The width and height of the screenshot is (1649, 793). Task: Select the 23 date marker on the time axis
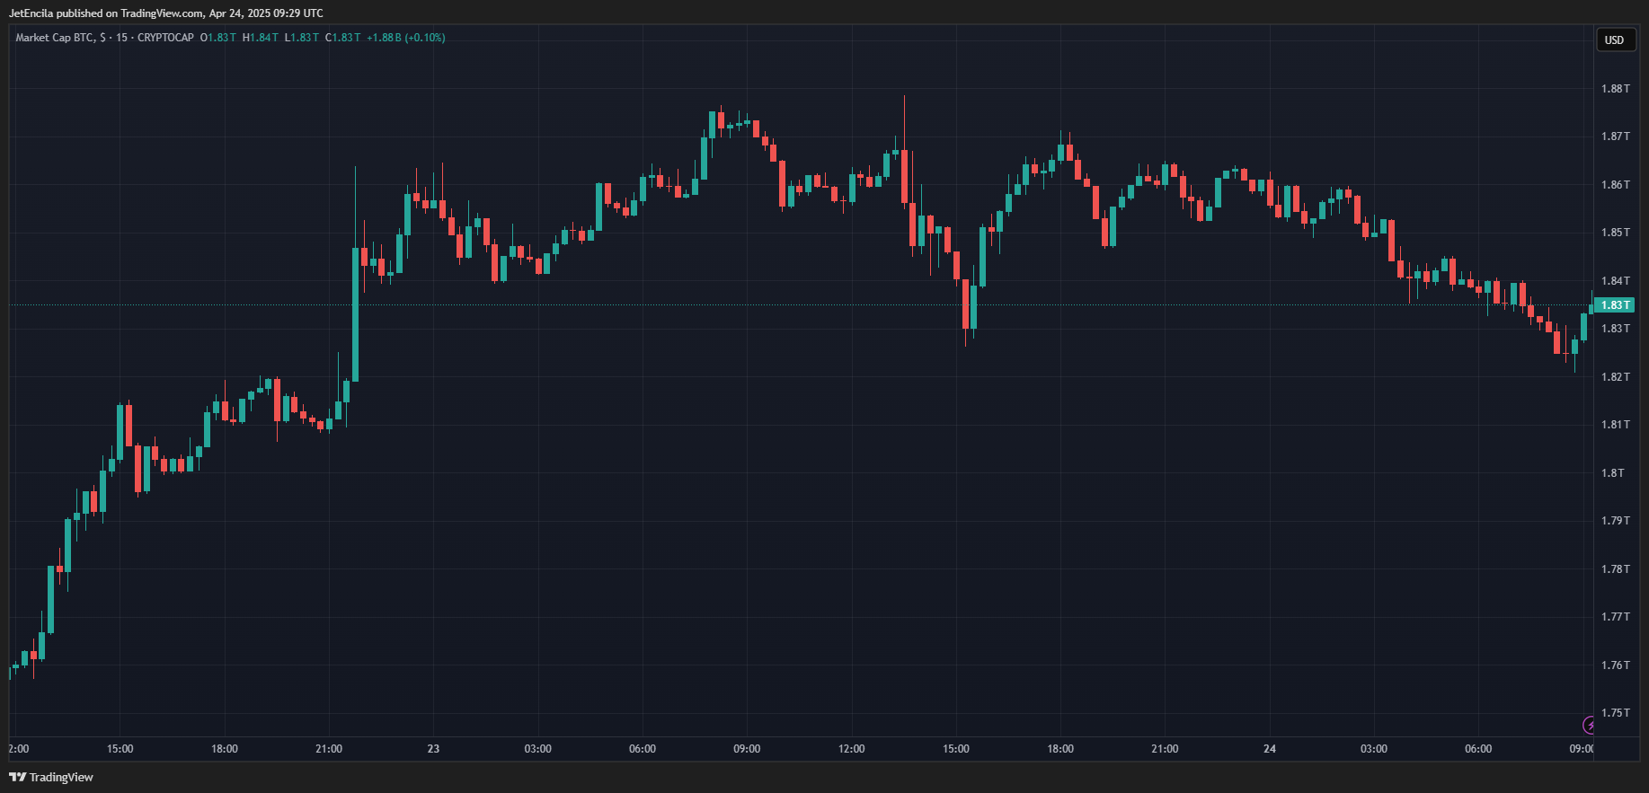[x=433, y=749]
